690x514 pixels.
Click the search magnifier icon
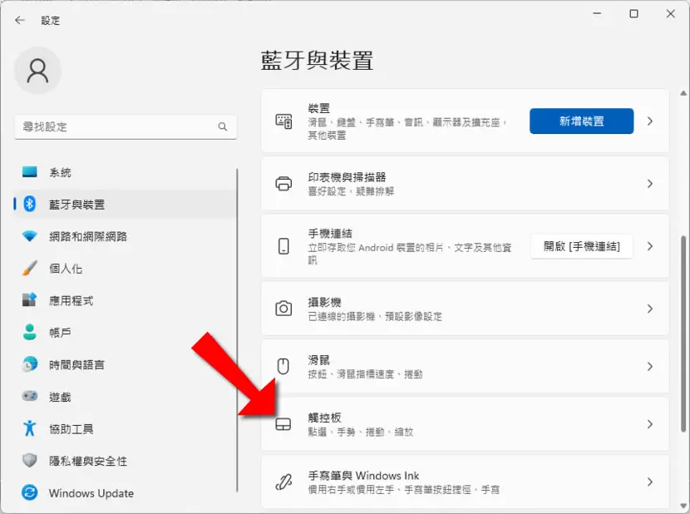tap(223, 127)
